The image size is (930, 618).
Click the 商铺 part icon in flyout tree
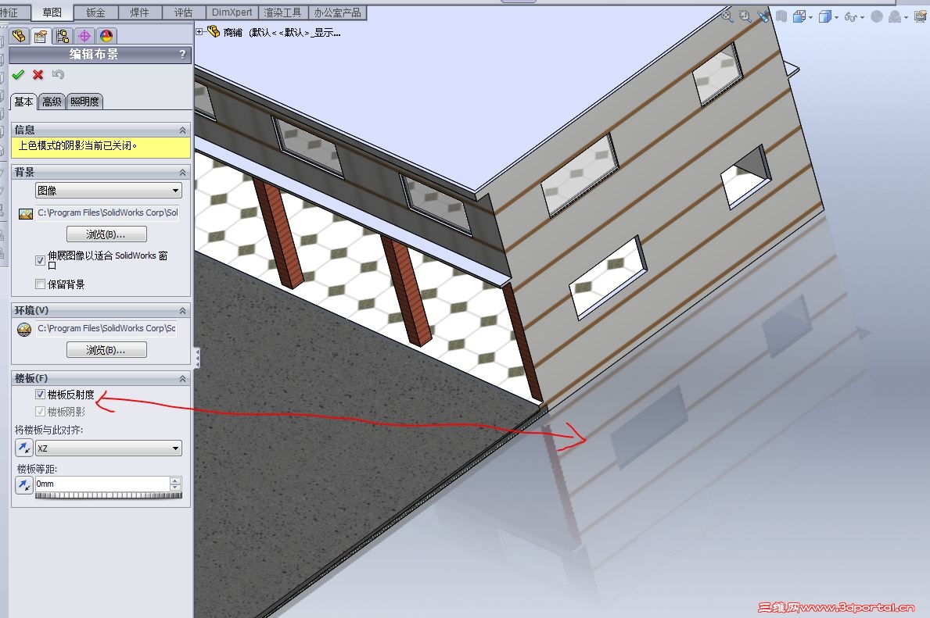pyautogui.click(x=214, y=31)
